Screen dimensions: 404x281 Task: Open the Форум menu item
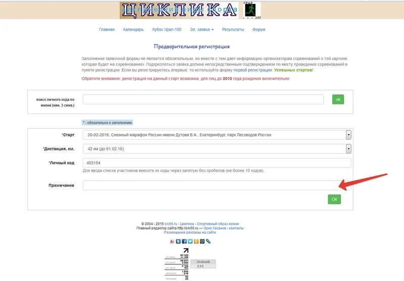pos(259,30)
